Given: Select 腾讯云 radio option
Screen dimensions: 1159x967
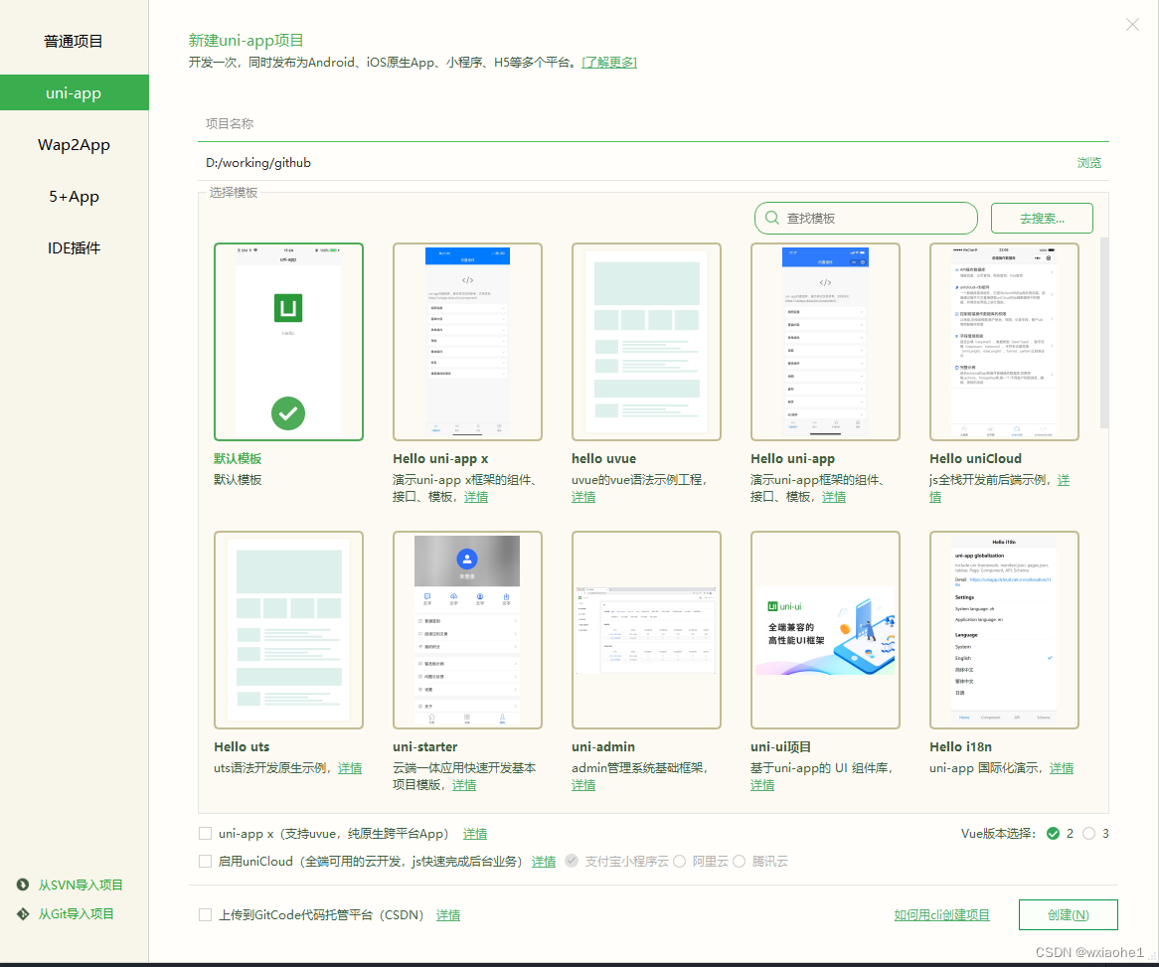Looking at the screenshot, I should coord(739,862).
